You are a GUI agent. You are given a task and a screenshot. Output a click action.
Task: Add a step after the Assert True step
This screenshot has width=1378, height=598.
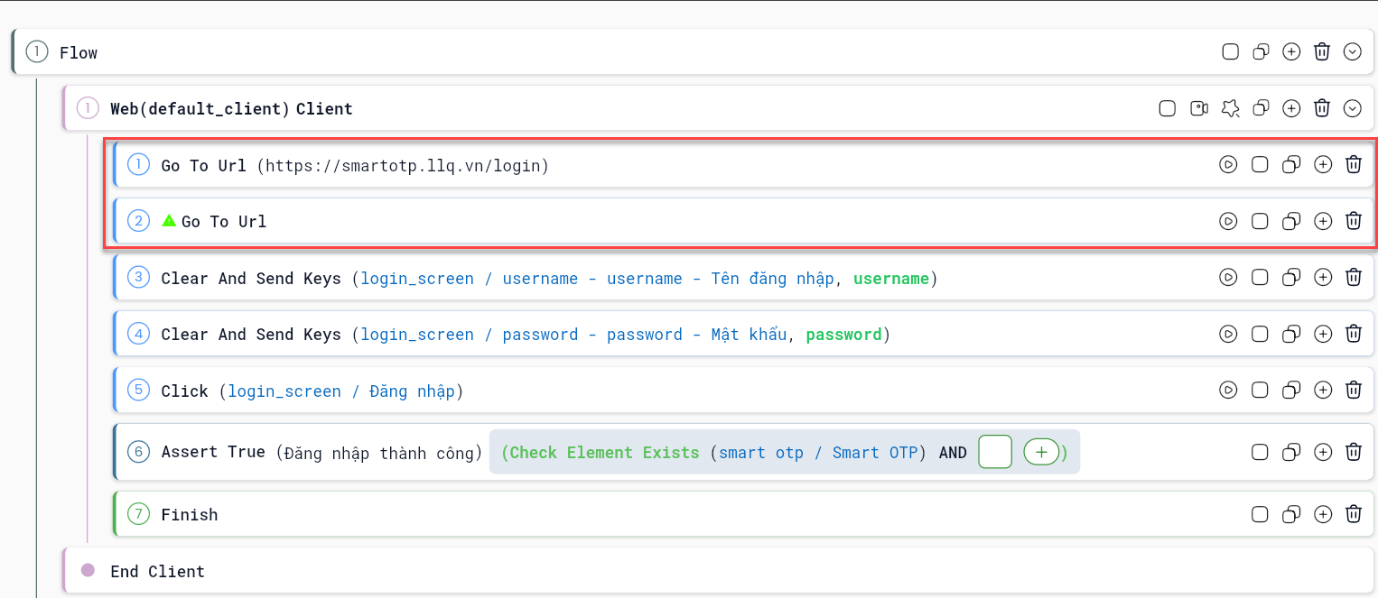[1323, 452]
